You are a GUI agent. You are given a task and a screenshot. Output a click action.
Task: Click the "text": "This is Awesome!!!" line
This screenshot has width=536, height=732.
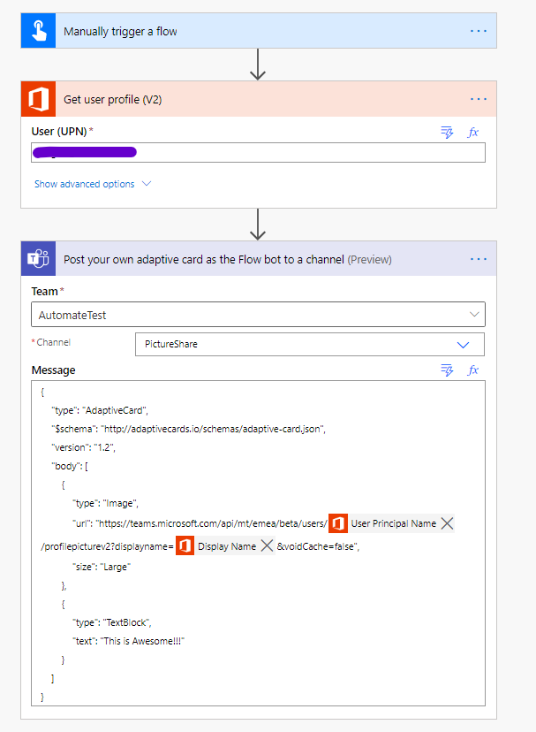(x=128, y=641)
